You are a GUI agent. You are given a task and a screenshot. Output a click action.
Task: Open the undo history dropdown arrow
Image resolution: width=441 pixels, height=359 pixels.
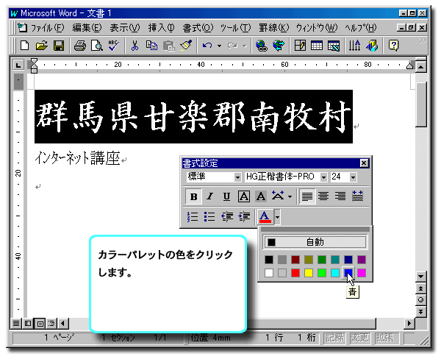pyautogui.click(x=219, y=46)
